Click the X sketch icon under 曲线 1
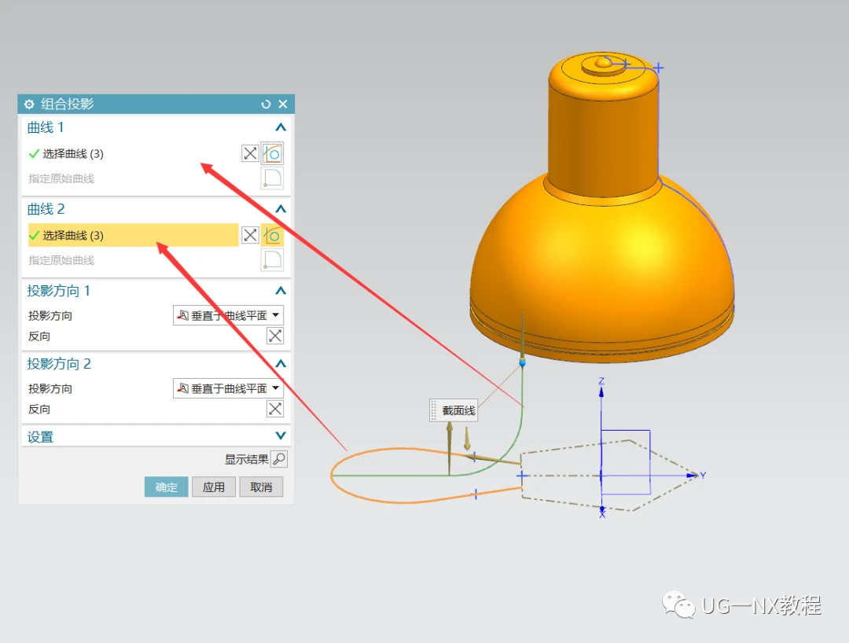Screen dimensions: 849x643 250,153
